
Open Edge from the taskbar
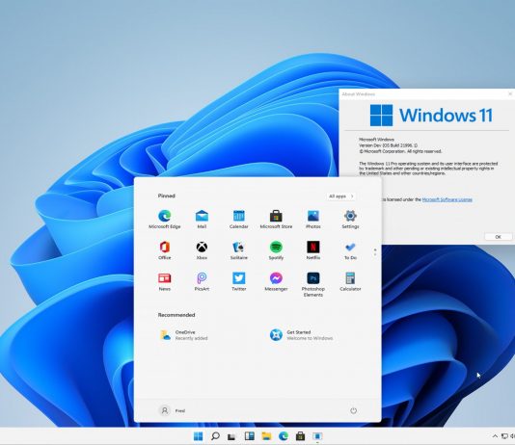tap(284, 436)
